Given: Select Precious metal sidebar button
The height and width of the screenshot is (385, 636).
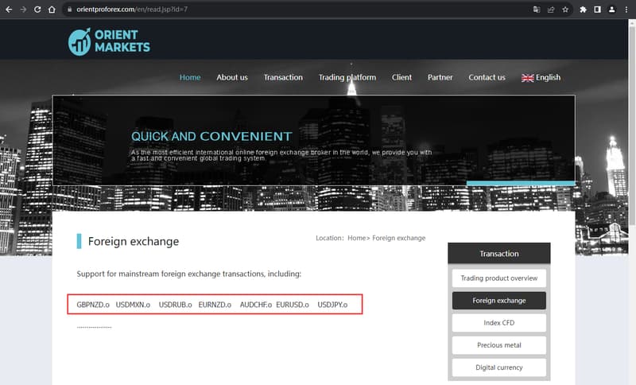Looking at the screenshot, I should point(499,345).
